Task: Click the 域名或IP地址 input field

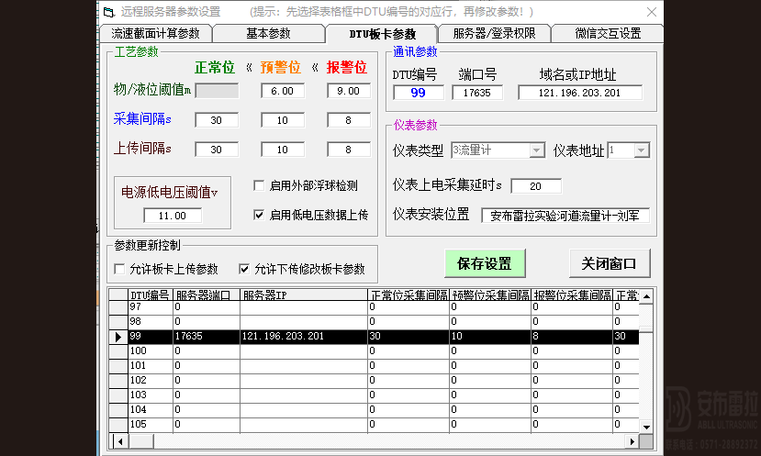Action: [x=579, y=93]
